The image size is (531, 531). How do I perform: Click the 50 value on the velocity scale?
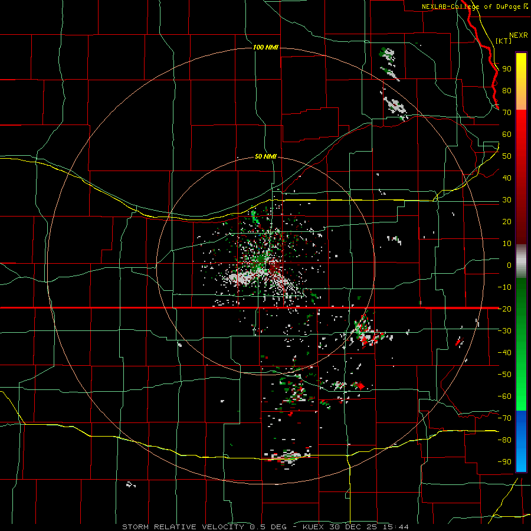pyautogui.click(x=507, y=156)
